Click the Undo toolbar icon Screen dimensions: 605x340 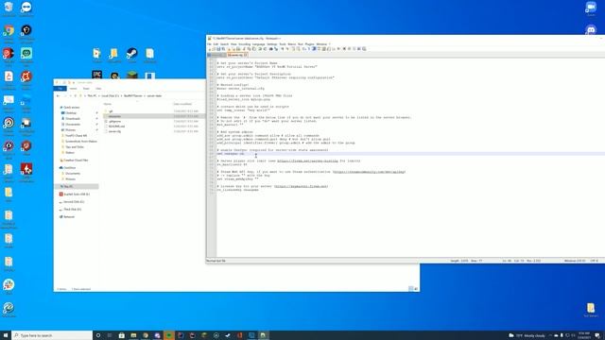[x=260, y=49]
